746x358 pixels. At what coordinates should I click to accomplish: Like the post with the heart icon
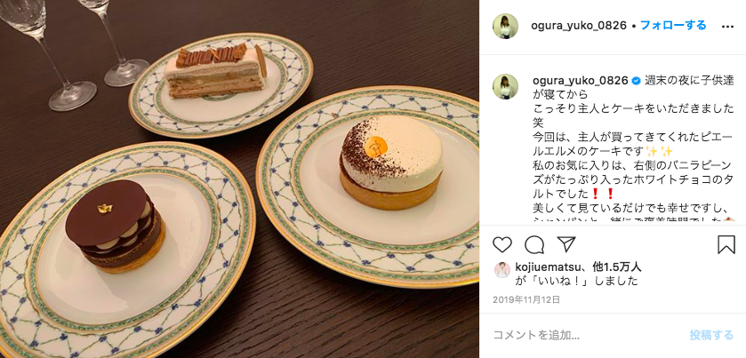[x=502, y=244]
